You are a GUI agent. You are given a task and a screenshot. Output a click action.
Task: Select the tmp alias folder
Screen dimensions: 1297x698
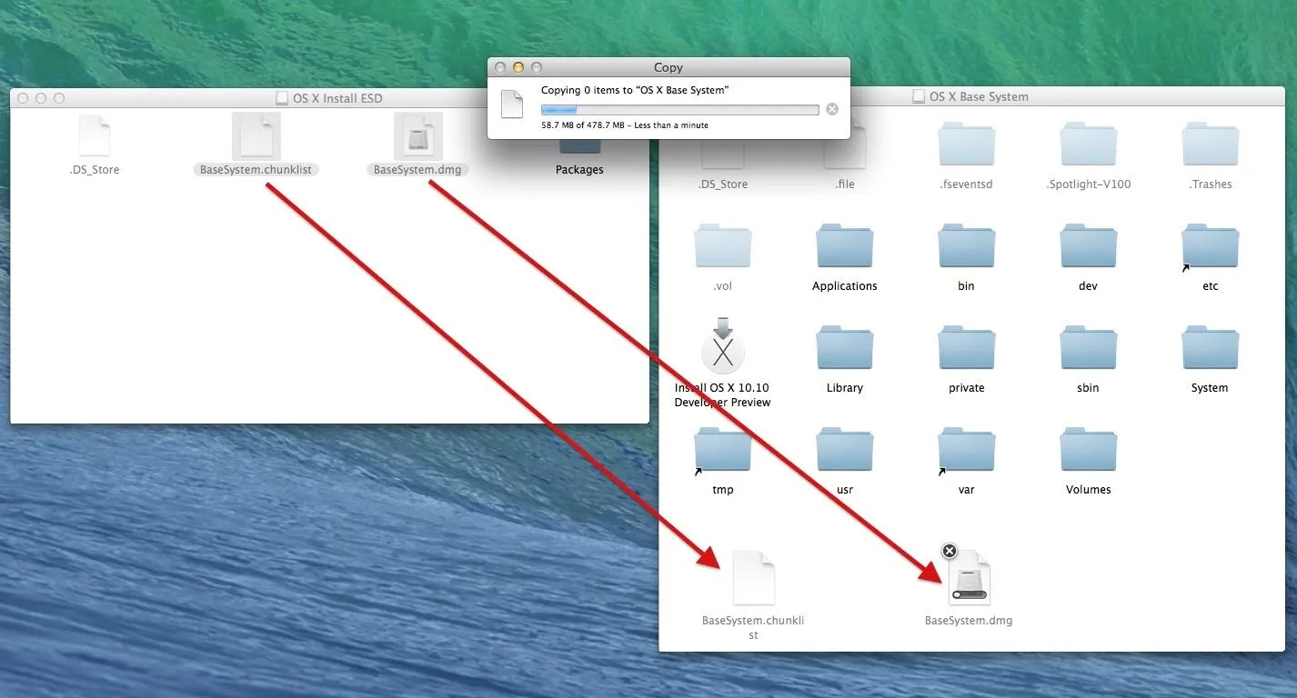click(x=723, y=449)
